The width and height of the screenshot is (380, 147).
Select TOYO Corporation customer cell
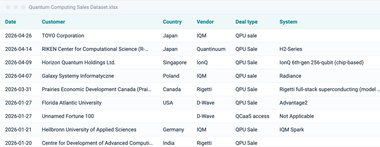(x=63, y=36)
